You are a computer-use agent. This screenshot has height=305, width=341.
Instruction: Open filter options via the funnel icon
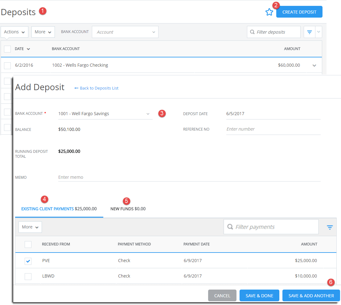[309, 32]
